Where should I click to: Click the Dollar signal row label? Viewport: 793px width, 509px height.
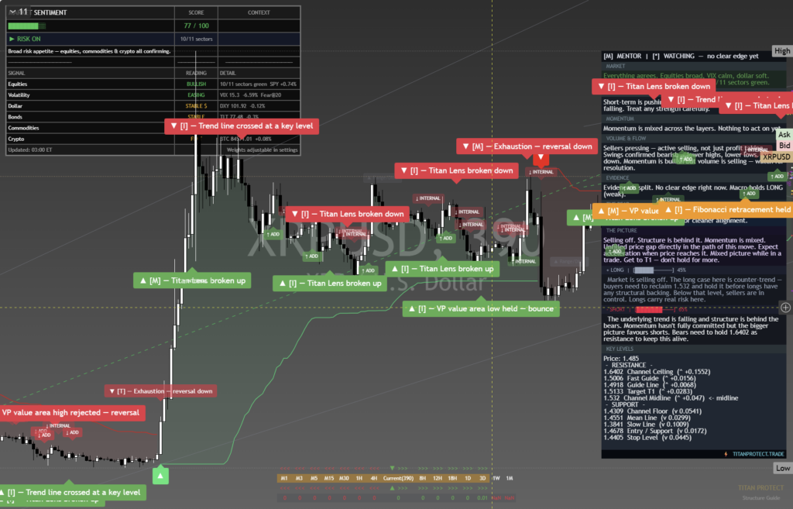15,106
